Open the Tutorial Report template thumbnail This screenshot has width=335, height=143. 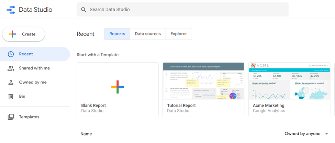click(x=203, y=81)
